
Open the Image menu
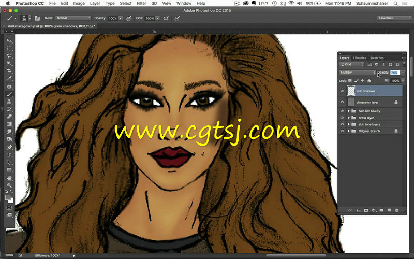[x=79, y=3]
